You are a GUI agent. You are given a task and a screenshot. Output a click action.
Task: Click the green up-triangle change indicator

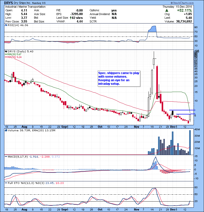point(167,10)
